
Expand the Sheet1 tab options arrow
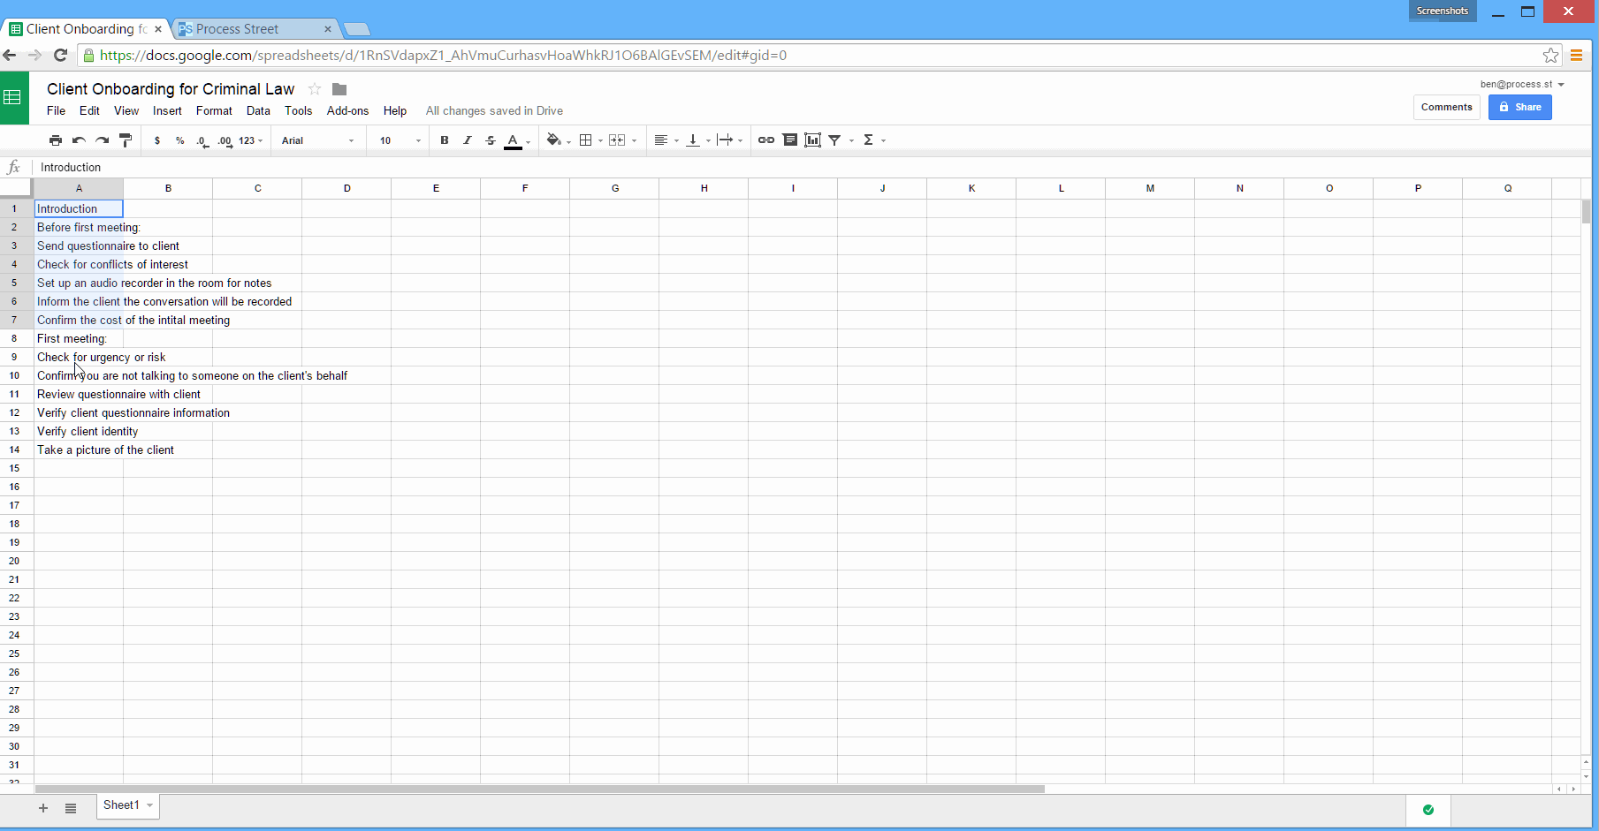(x=150, y=805)
